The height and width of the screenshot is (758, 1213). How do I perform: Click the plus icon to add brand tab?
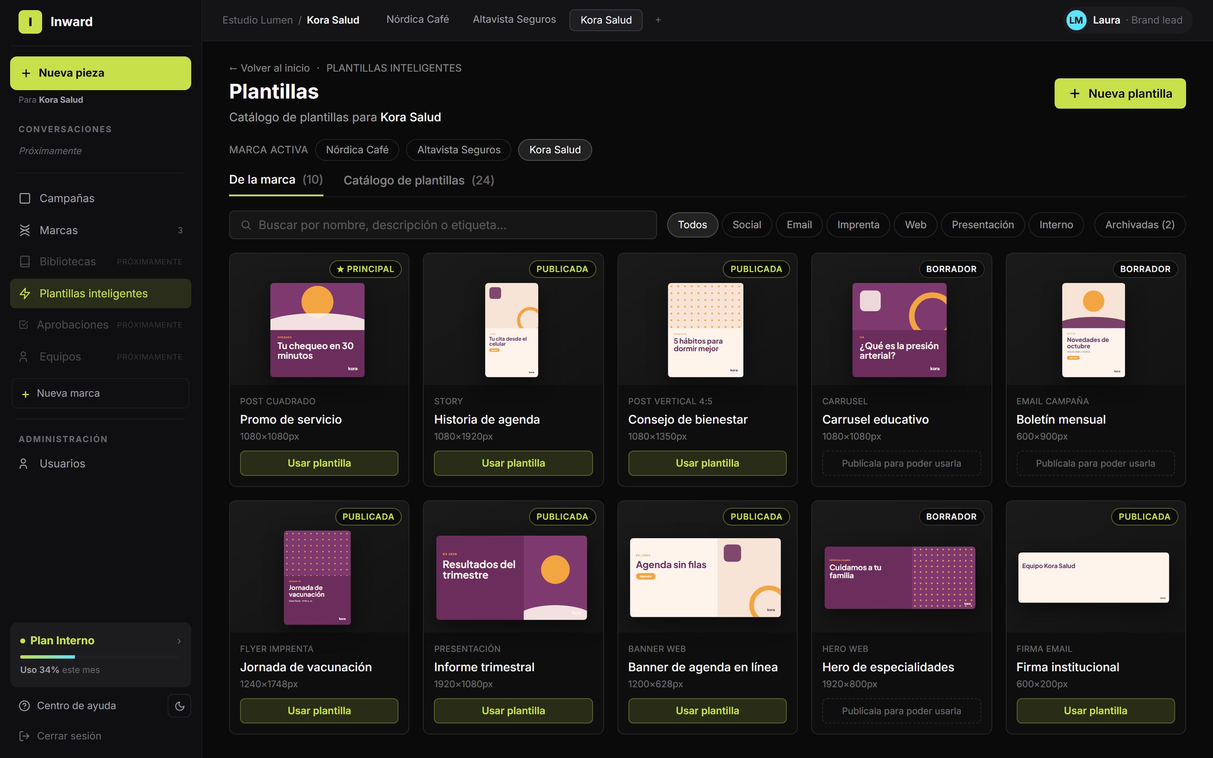[x=658, y=20]
